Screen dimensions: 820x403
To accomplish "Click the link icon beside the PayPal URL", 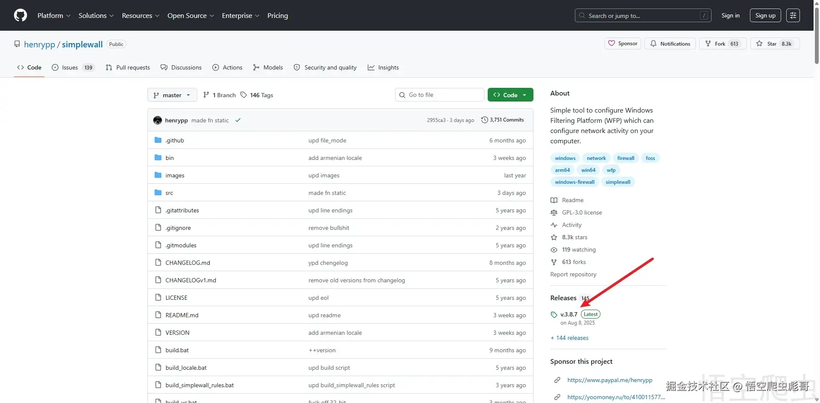I will [557, 380].
